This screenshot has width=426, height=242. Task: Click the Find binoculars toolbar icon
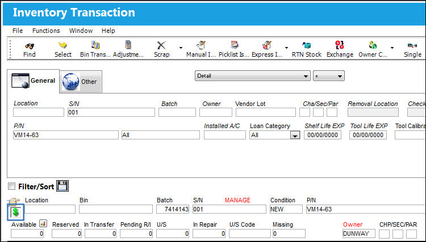pos(30,45)
